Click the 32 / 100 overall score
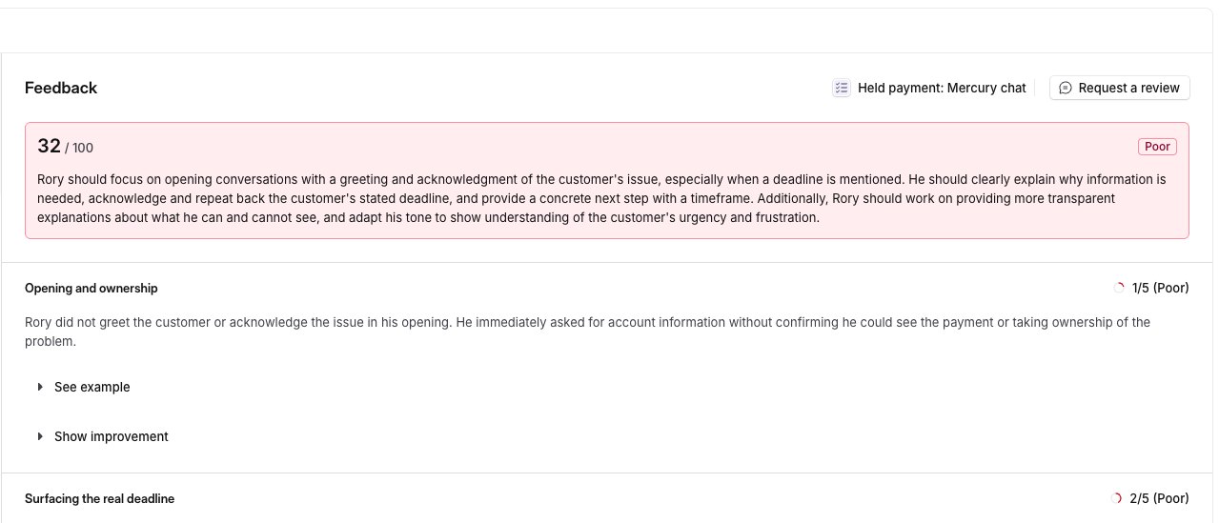The height and width of the screenshot is (523, 1219). (x=65, y=147)
